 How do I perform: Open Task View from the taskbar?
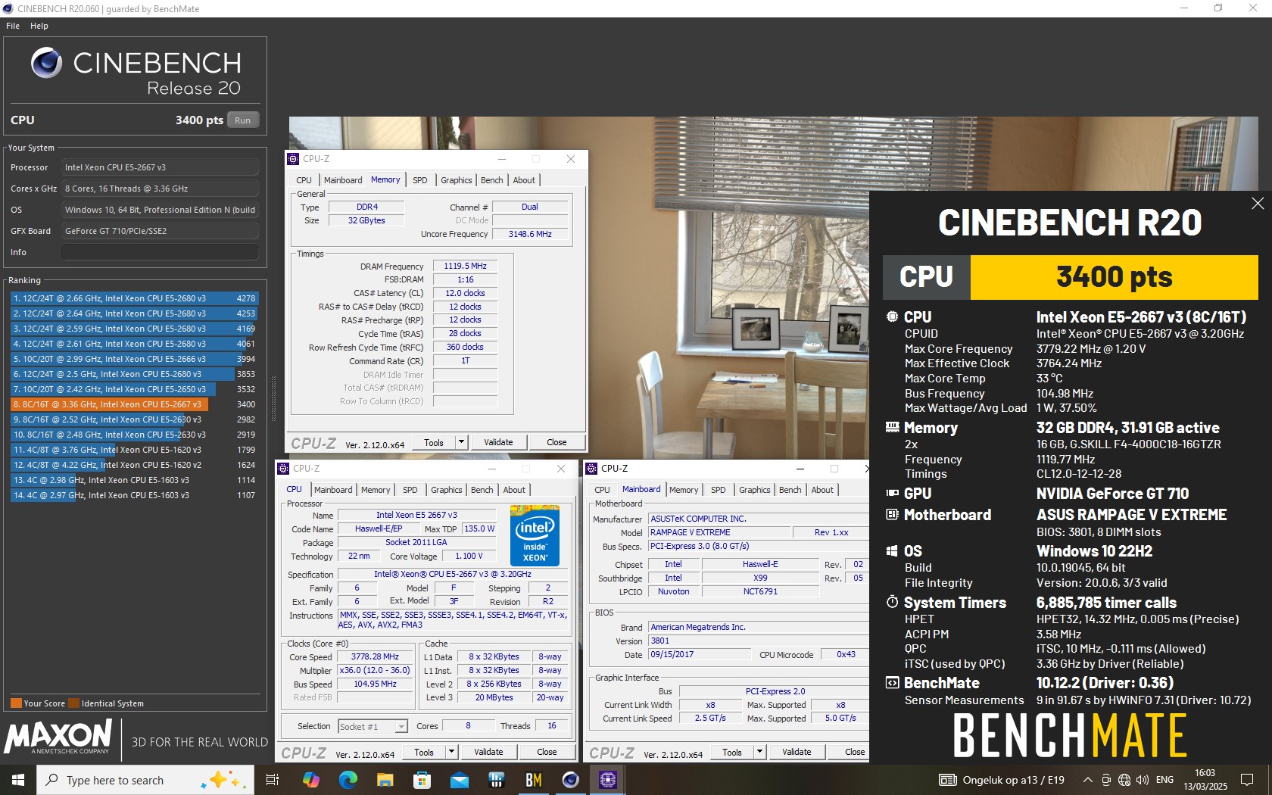[x=273, y=780]
